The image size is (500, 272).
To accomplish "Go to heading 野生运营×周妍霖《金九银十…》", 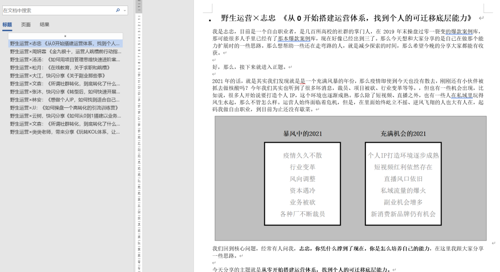I will pos(65,52).
